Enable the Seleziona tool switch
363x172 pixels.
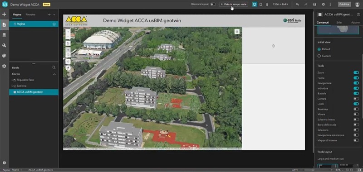tap(356, 130)
